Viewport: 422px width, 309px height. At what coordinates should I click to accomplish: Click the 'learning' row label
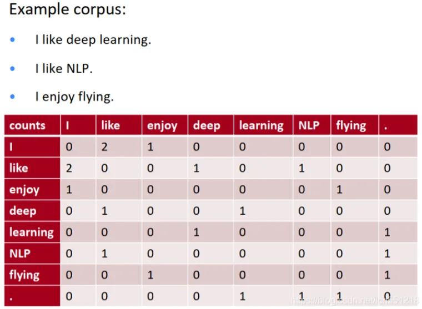tap(31, 232)
